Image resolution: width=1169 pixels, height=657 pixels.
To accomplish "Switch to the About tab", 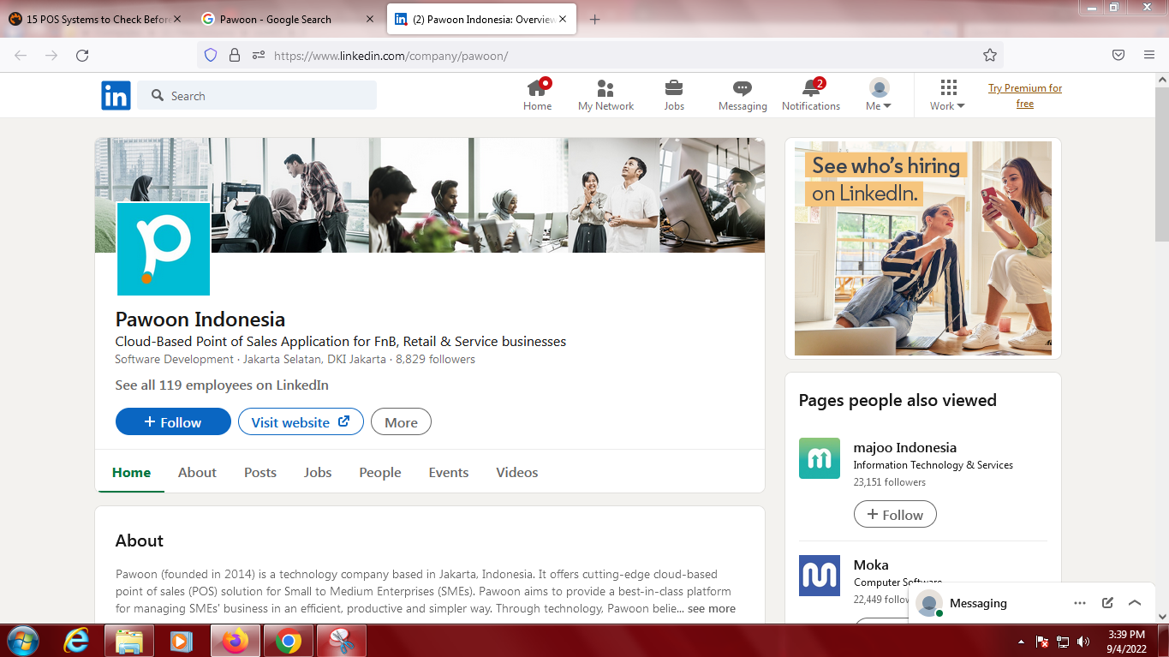I will pyautogui.click(x=197, y=472).
